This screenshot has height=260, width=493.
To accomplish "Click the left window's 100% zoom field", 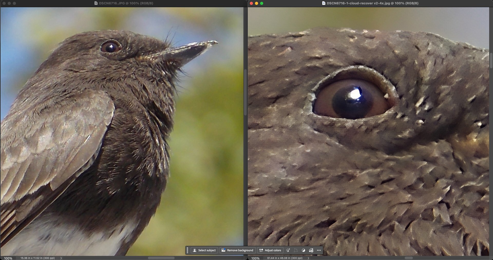I will pos(8,258).
